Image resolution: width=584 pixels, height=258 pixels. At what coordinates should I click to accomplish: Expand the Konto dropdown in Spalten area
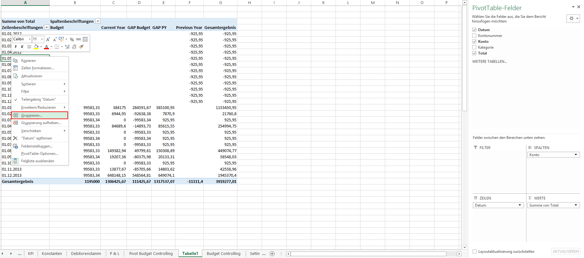pyautogui.click(x=576, y=155)
